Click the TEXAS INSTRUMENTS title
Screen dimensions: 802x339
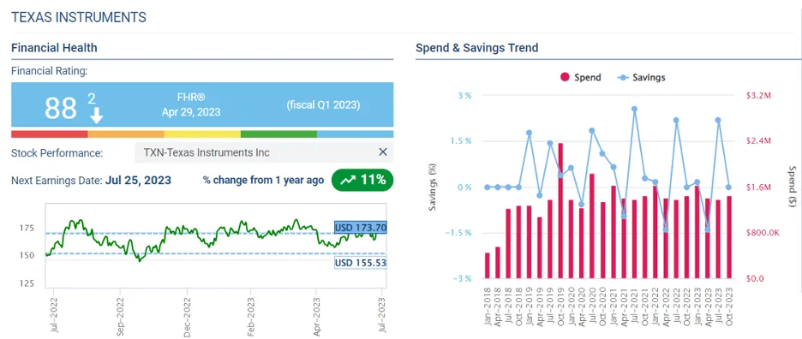[x=79, y=17]
